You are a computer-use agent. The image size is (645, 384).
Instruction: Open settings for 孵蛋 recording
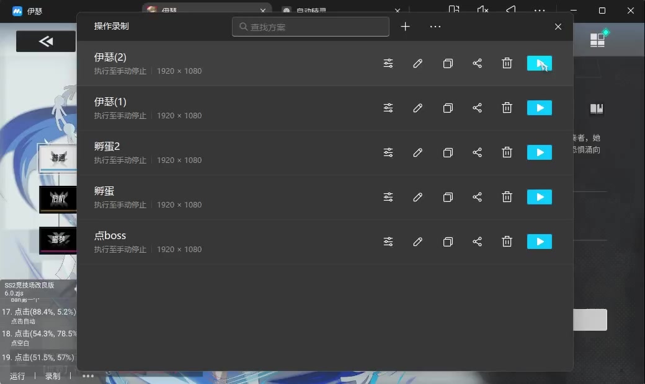[x=388, y=197]
